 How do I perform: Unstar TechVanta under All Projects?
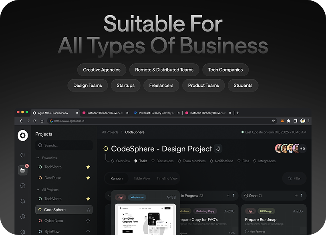pyautogui.click(x=88, y=199)
